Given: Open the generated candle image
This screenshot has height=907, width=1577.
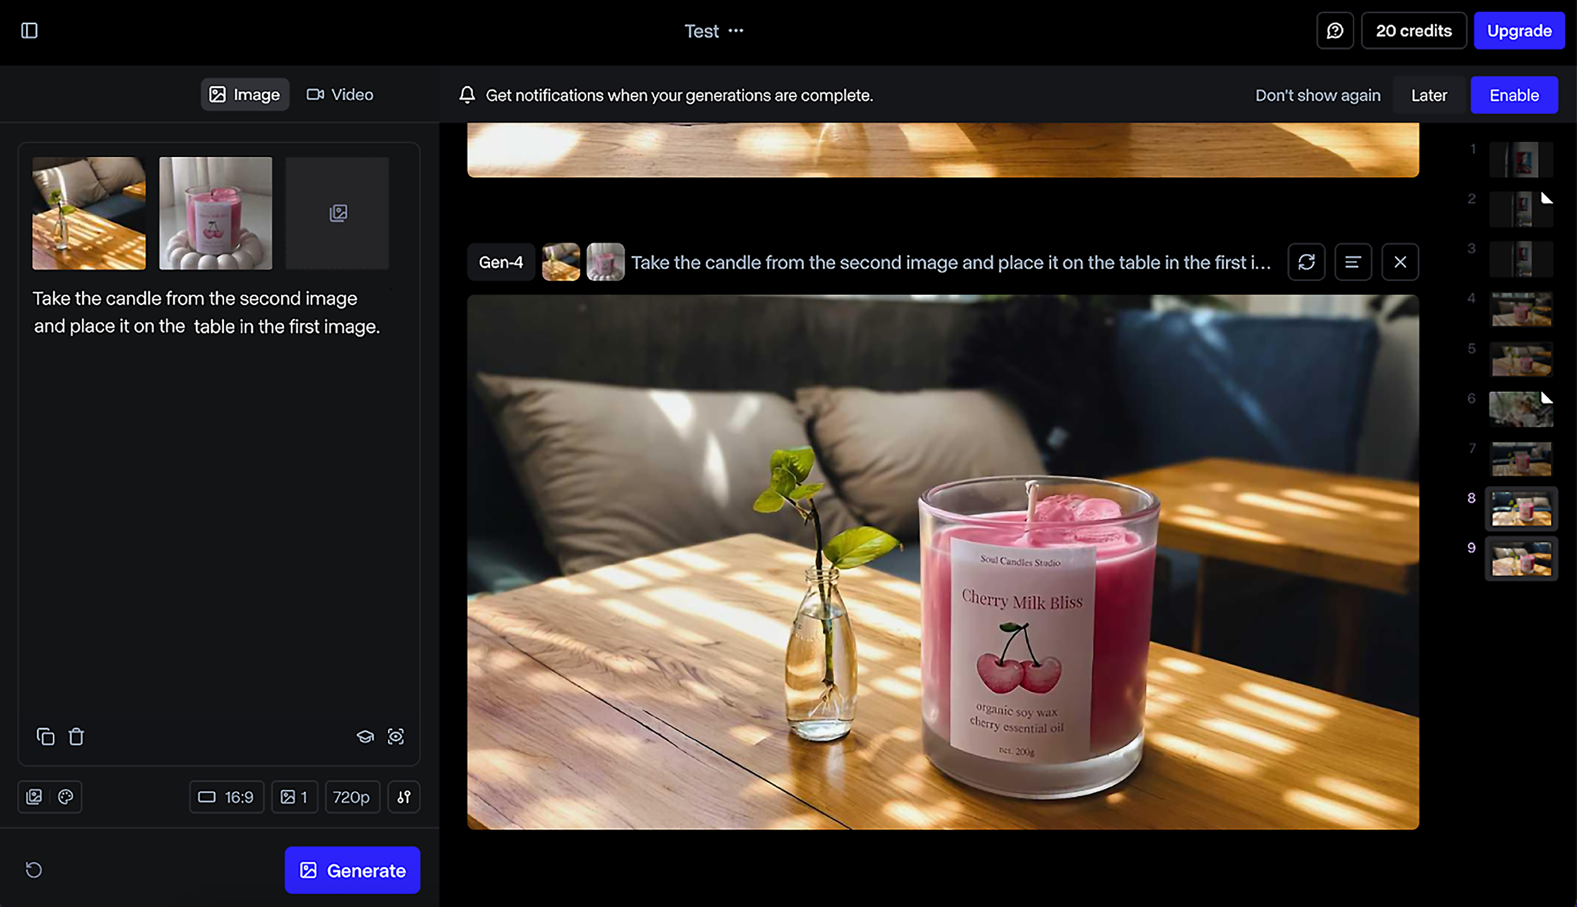Looking at the screenshot, I should tap(943, 562).
